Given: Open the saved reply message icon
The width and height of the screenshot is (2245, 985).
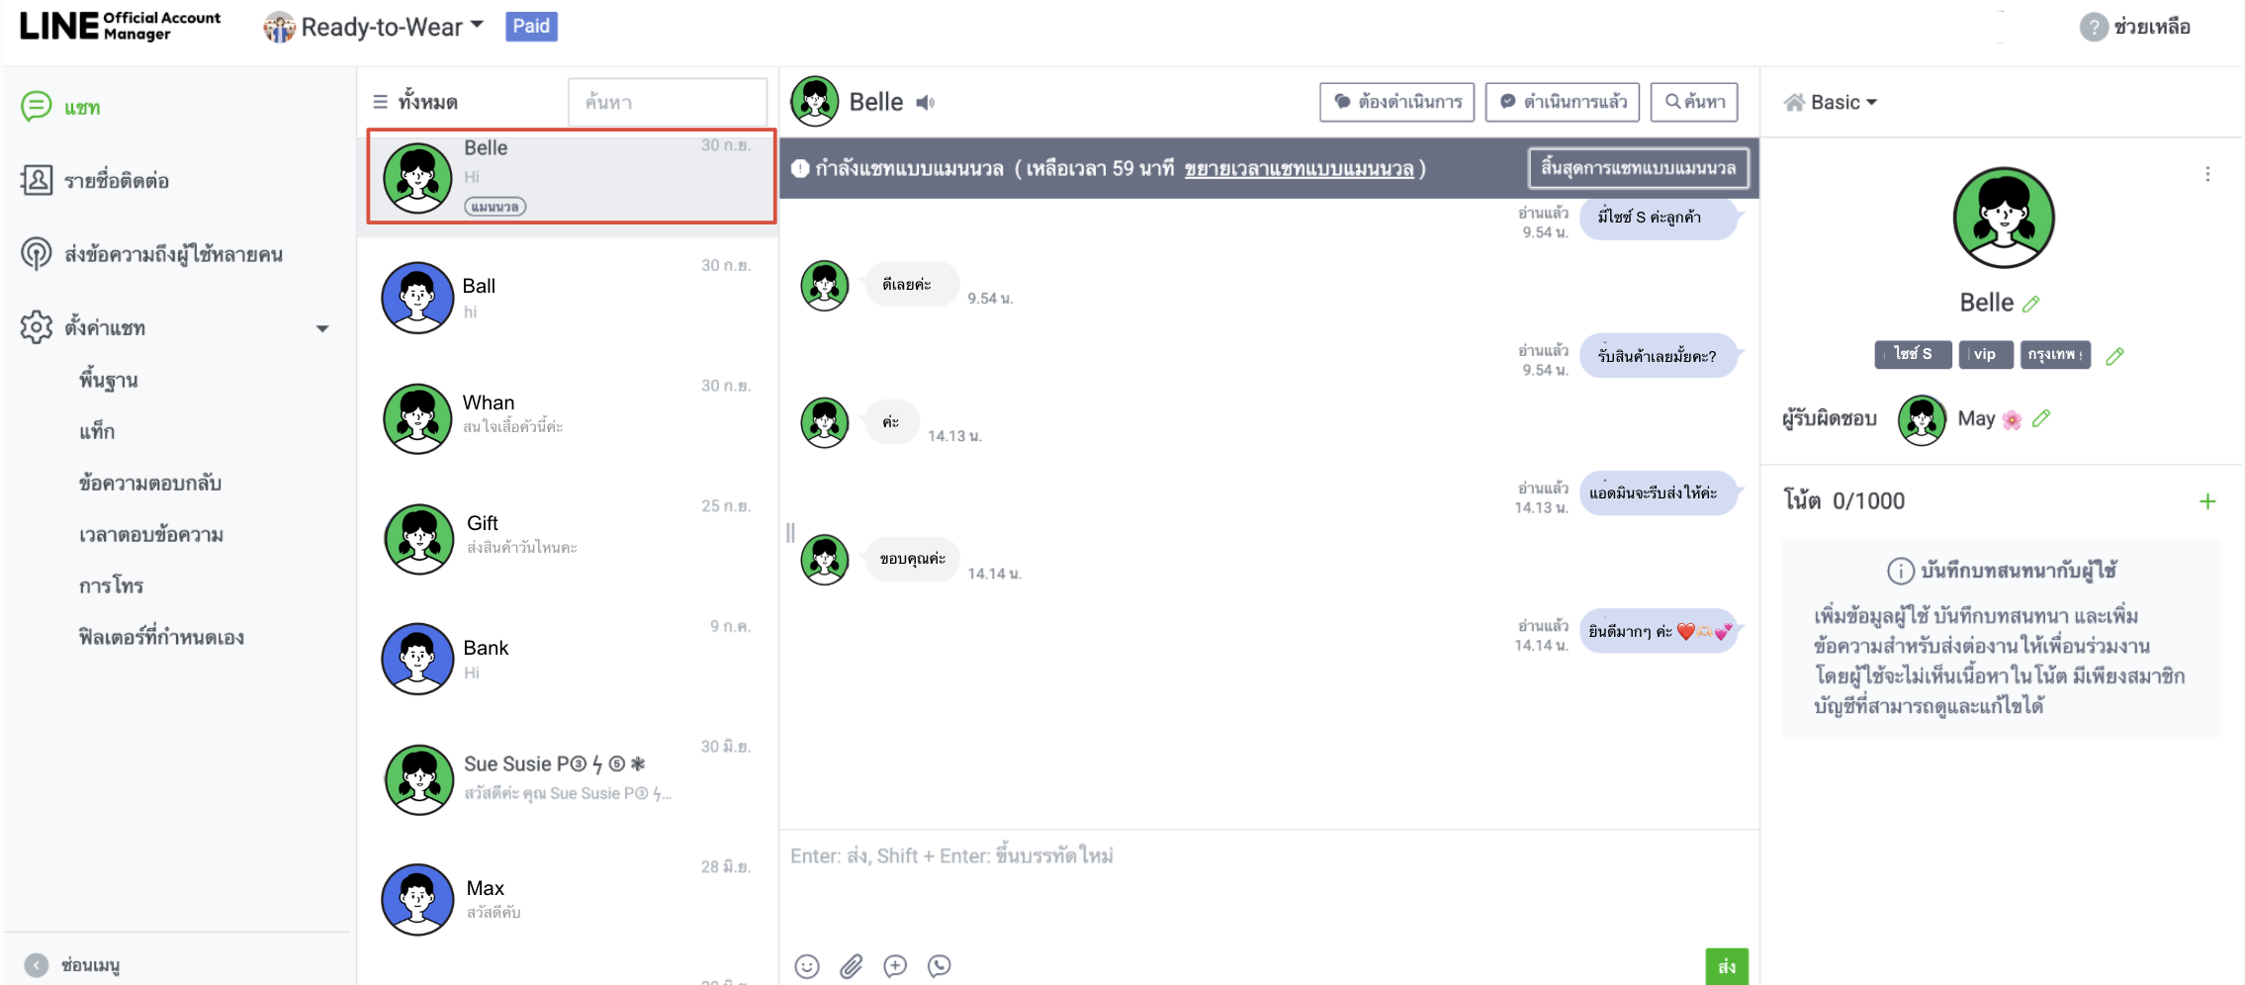Looking at the screenshot, I should pyautogui.click(x=895, y=966).
